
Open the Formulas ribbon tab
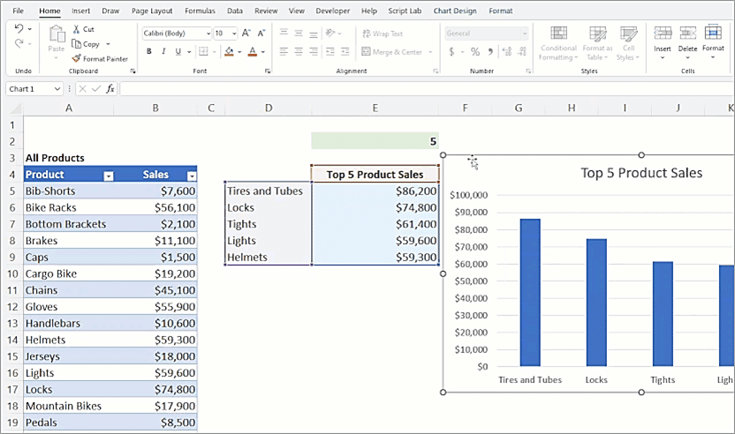[x=199, y=11]
